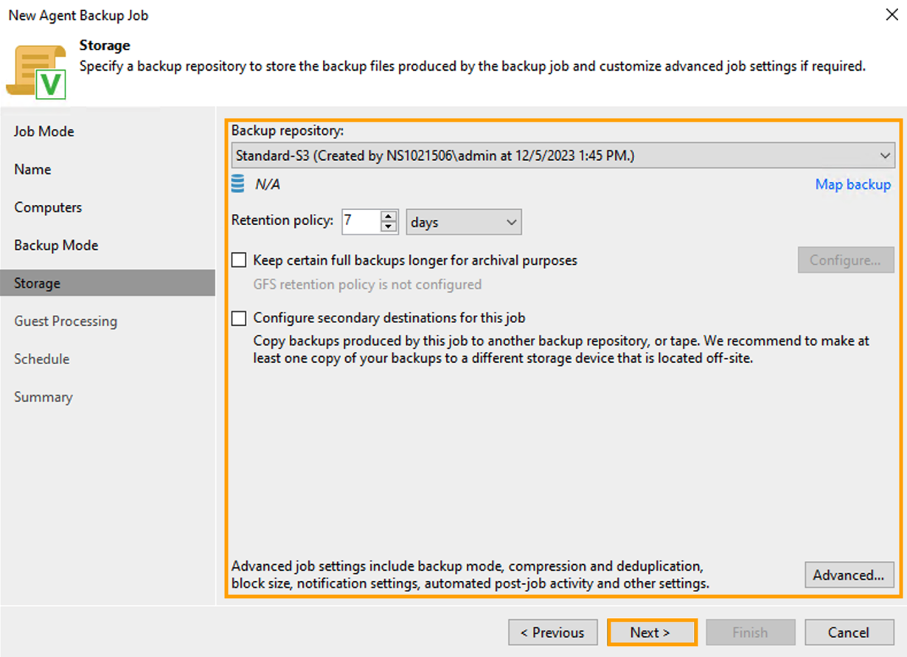Click the Next button to proceed
This screenshot has width=907, height=657.
[651, 632]
